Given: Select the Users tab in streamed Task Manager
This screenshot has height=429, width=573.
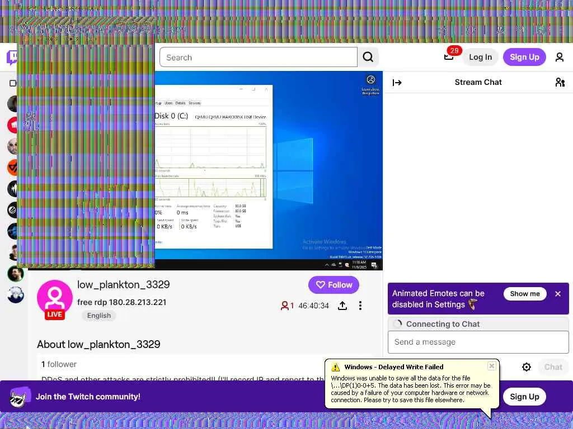Looking at the screenshot, I should [x=168, y=103].
